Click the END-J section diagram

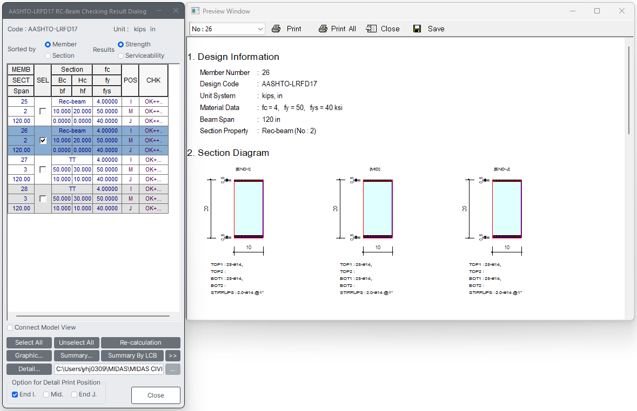(x=507, y=209)
